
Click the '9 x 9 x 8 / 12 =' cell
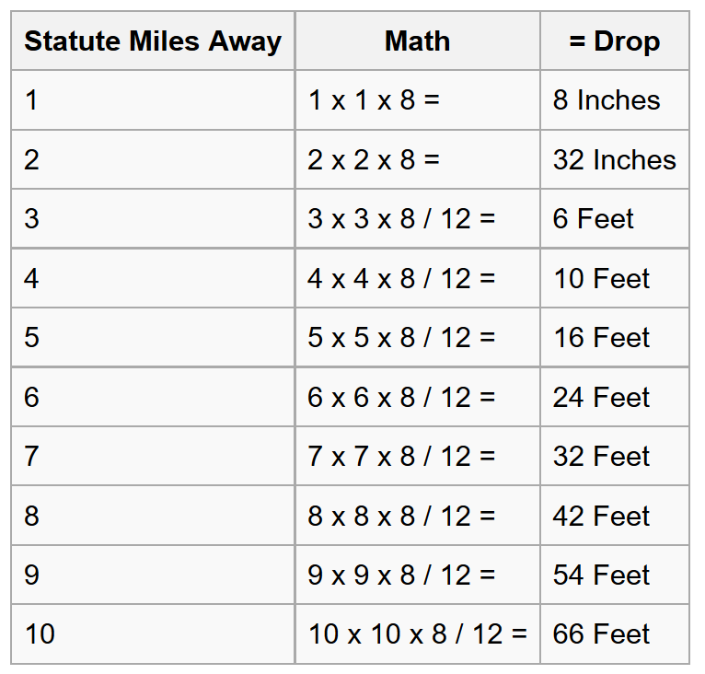click(x=401, y=575)
